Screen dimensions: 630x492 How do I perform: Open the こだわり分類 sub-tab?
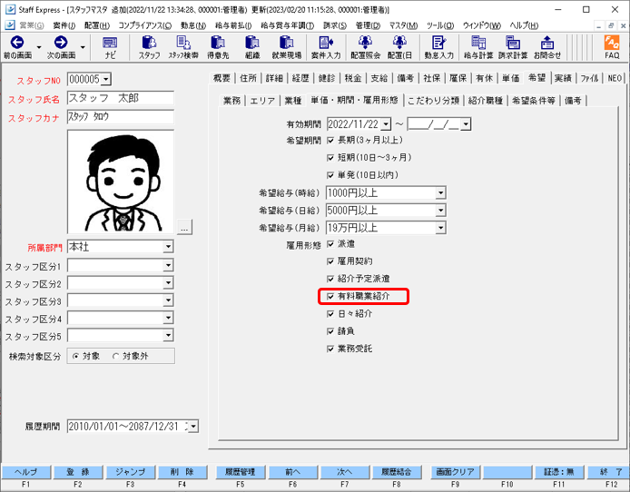coord(434,101)
